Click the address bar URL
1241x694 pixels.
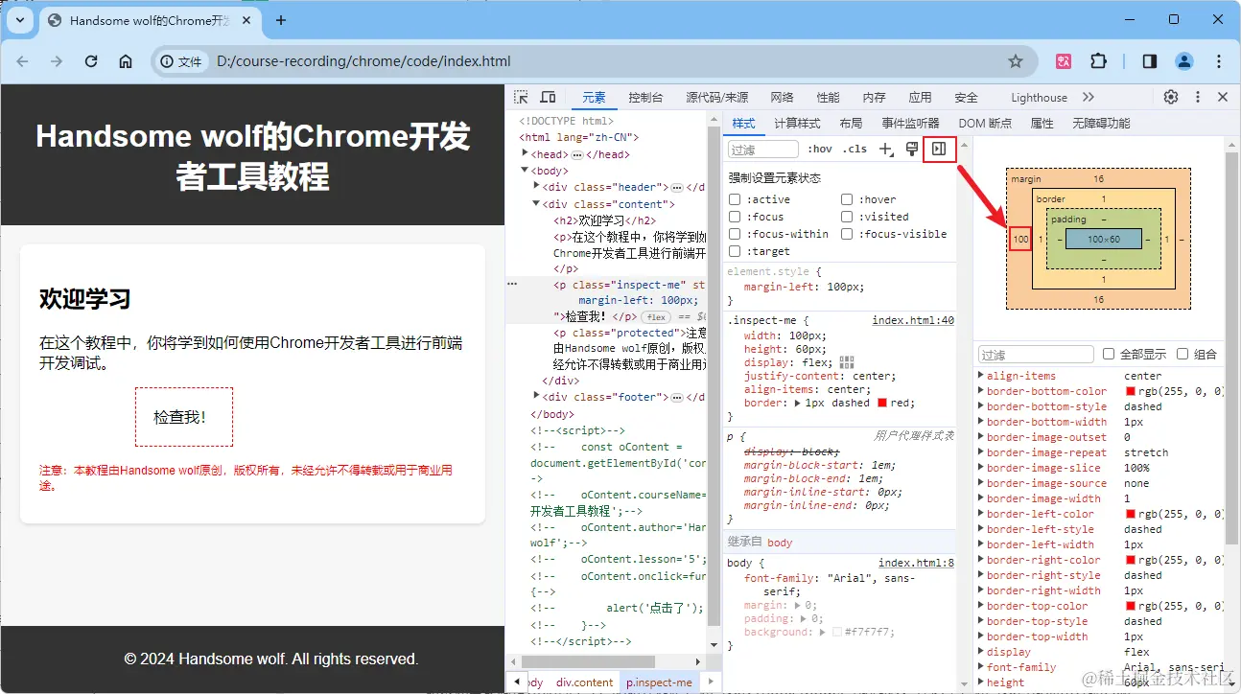point(363,61)
